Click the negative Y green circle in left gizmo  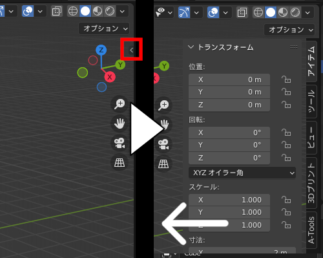83,72
